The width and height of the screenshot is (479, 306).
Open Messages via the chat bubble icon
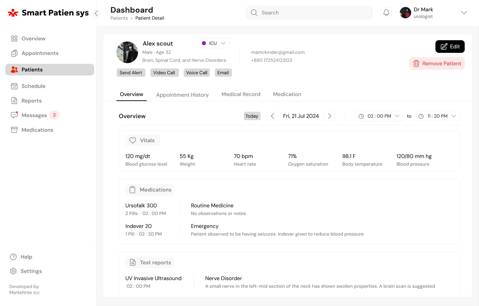pos(14,115)
